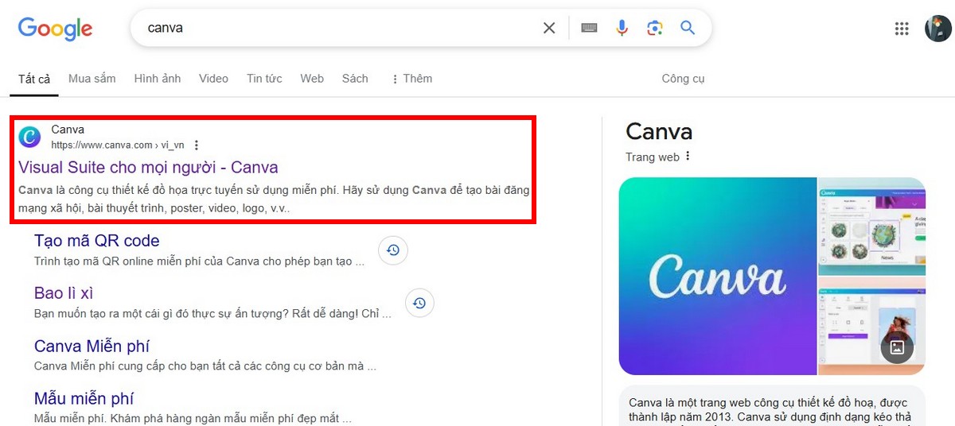Click the large Canva logo thumbnail
Screen dimensions: 955x426
point(718,277)
